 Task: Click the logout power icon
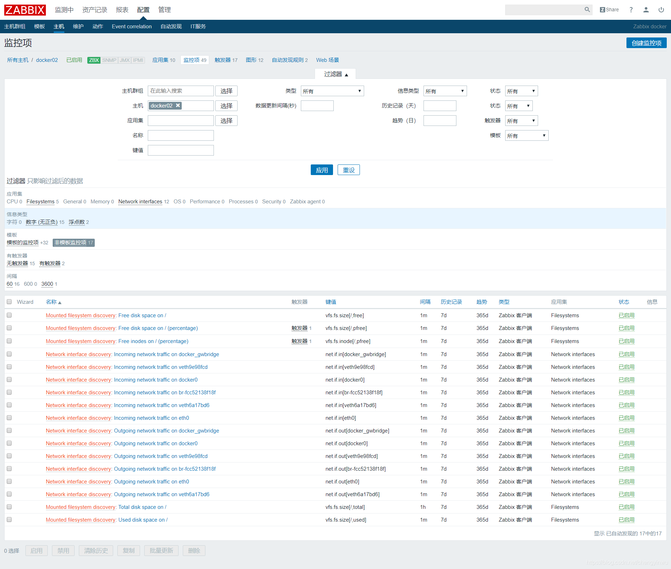[x=661, y=10]
